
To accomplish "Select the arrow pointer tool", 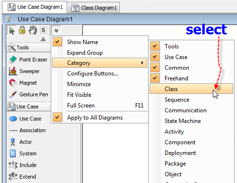I will [12, 30].
